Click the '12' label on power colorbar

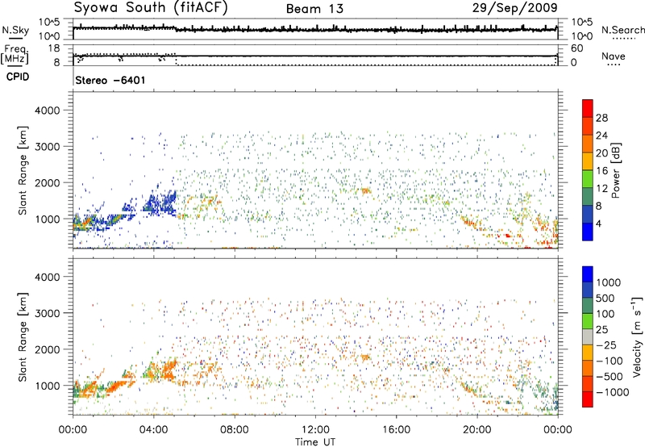[x=601, y=189]
